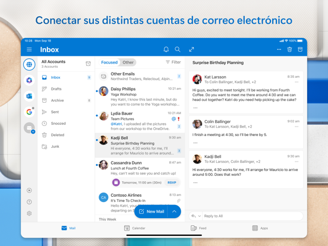Delete conversation with trash icon
The width and height of the screenshot is (328, 246).
[289, 49]
